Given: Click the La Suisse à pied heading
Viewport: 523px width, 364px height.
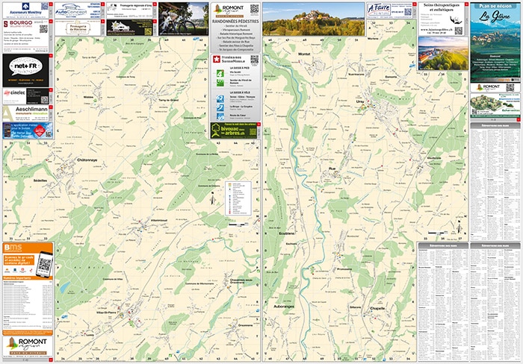Looking at the screenshot, I should pos(239,68).
